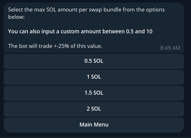
Task: Set max swap bundle to 1 SOL
Action: pyautogui.click(x=94, y=77)
